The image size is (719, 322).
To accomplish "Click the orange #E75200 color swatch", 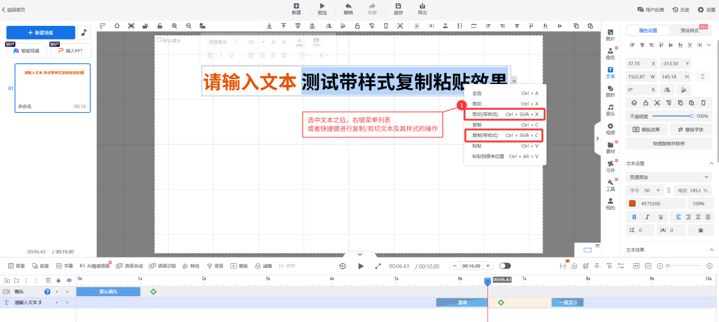I will [x=632, y=203].
